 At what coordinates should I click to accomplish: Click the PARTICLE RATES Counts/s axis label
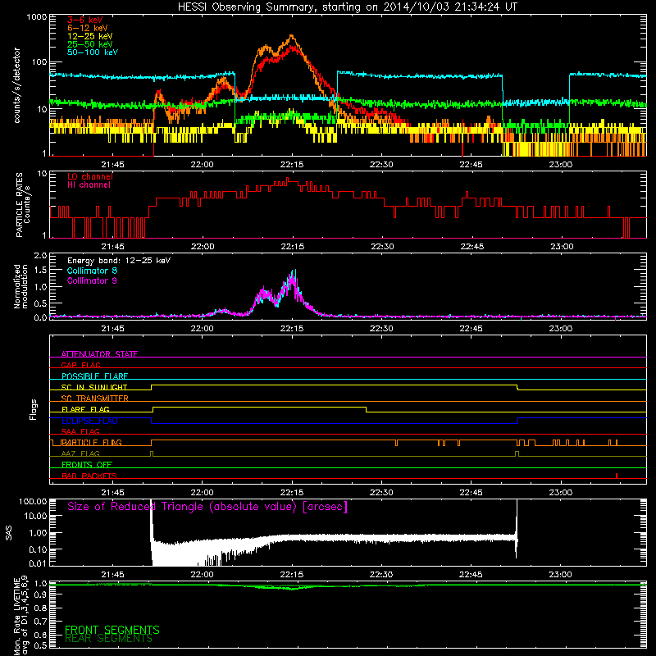coord(23,205)
